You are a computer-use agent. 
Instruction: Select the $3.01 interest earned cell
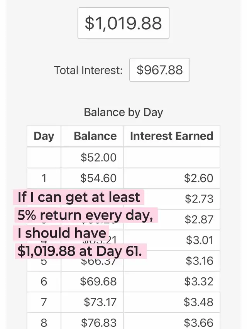click(199, 240)
